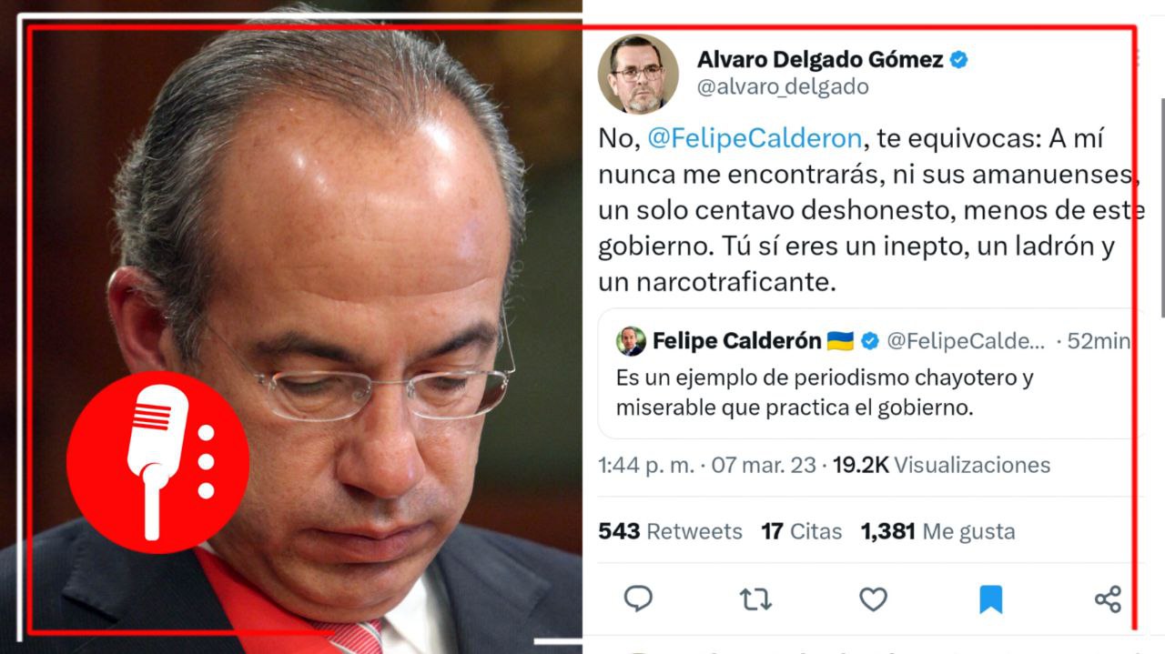Click the red microphone podcast icon
The width and height of the screenshot is (1165, 654).
click(x=157, y=462)
